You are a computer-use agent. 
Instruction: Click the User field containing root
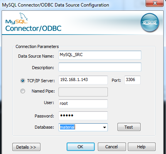[83, 104]
